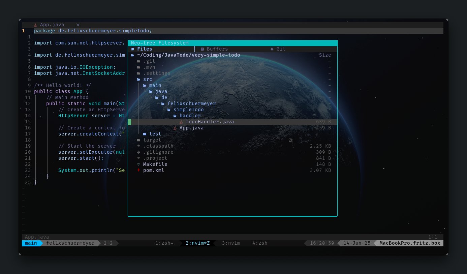
Task: Click the import java.io.IOException line
Action: pos(75,67)
